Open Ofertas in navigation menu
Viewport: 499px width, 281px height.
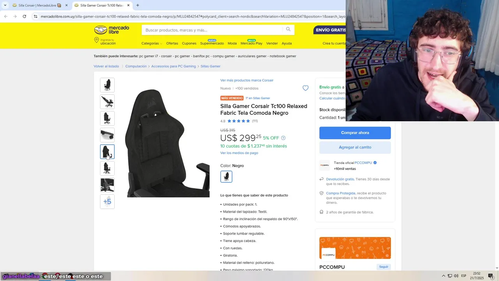tap(172, 43)
